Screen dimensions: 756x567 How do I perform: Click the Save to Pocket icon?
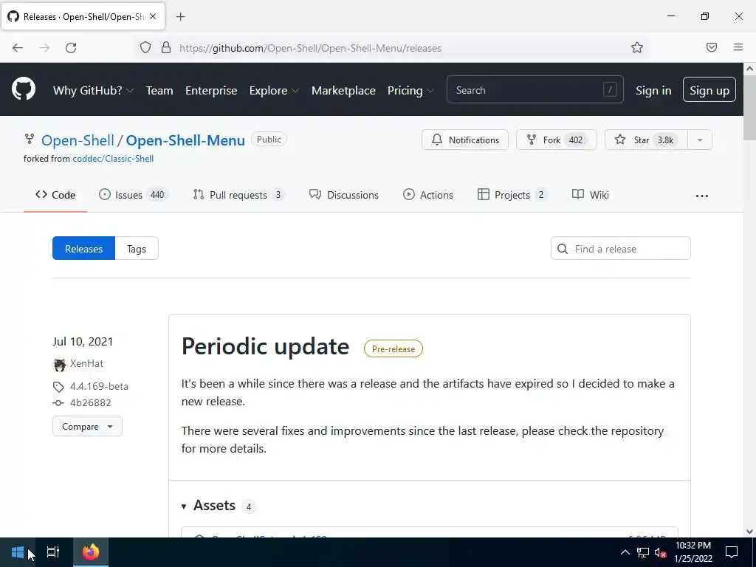click(711, 47)
